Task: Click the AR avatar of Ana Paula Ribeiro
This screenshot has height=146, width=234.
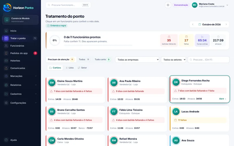Action: [114, 83]
